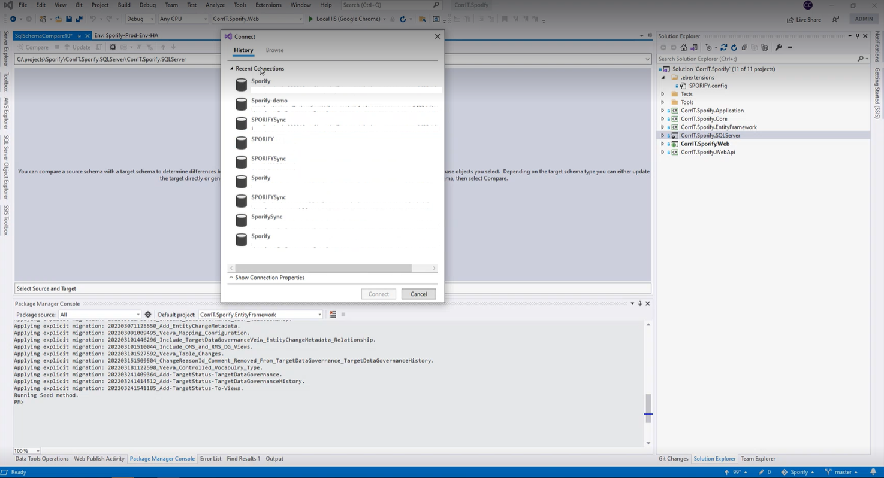Click the Cancel button in Connect dialog

pyautogui.click(x=418, y=294)
